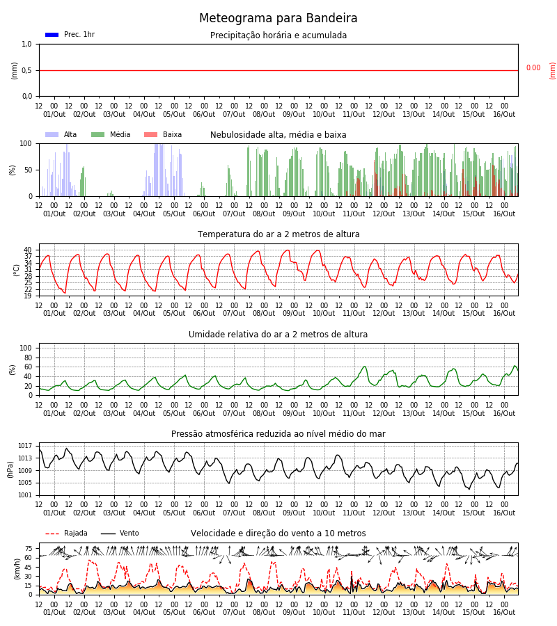
Task: Click the 08/Out label under humidity chart
Action: (x=264, y=413)
